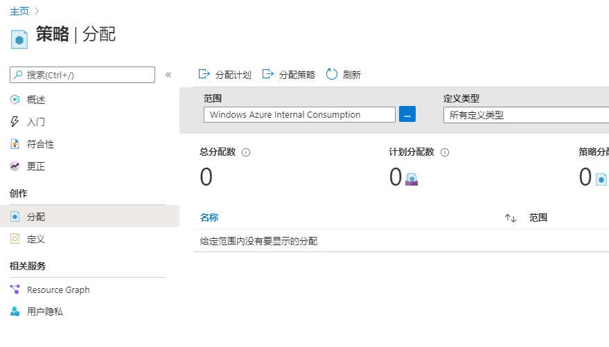Click the 策略 policy page icon beside title
This screenshot has width=609, height=347.
point(19,39)
